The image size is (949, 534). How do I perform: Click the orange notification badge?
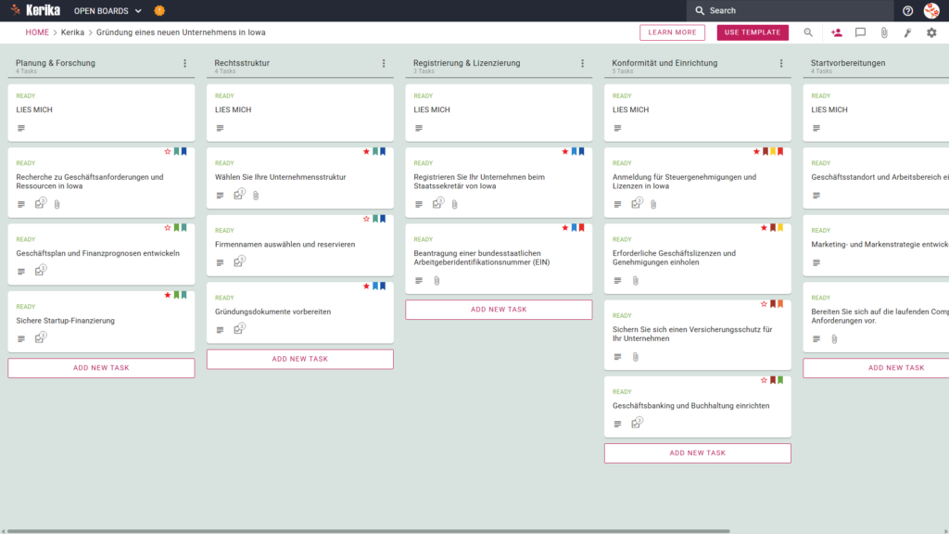[159, 10]
